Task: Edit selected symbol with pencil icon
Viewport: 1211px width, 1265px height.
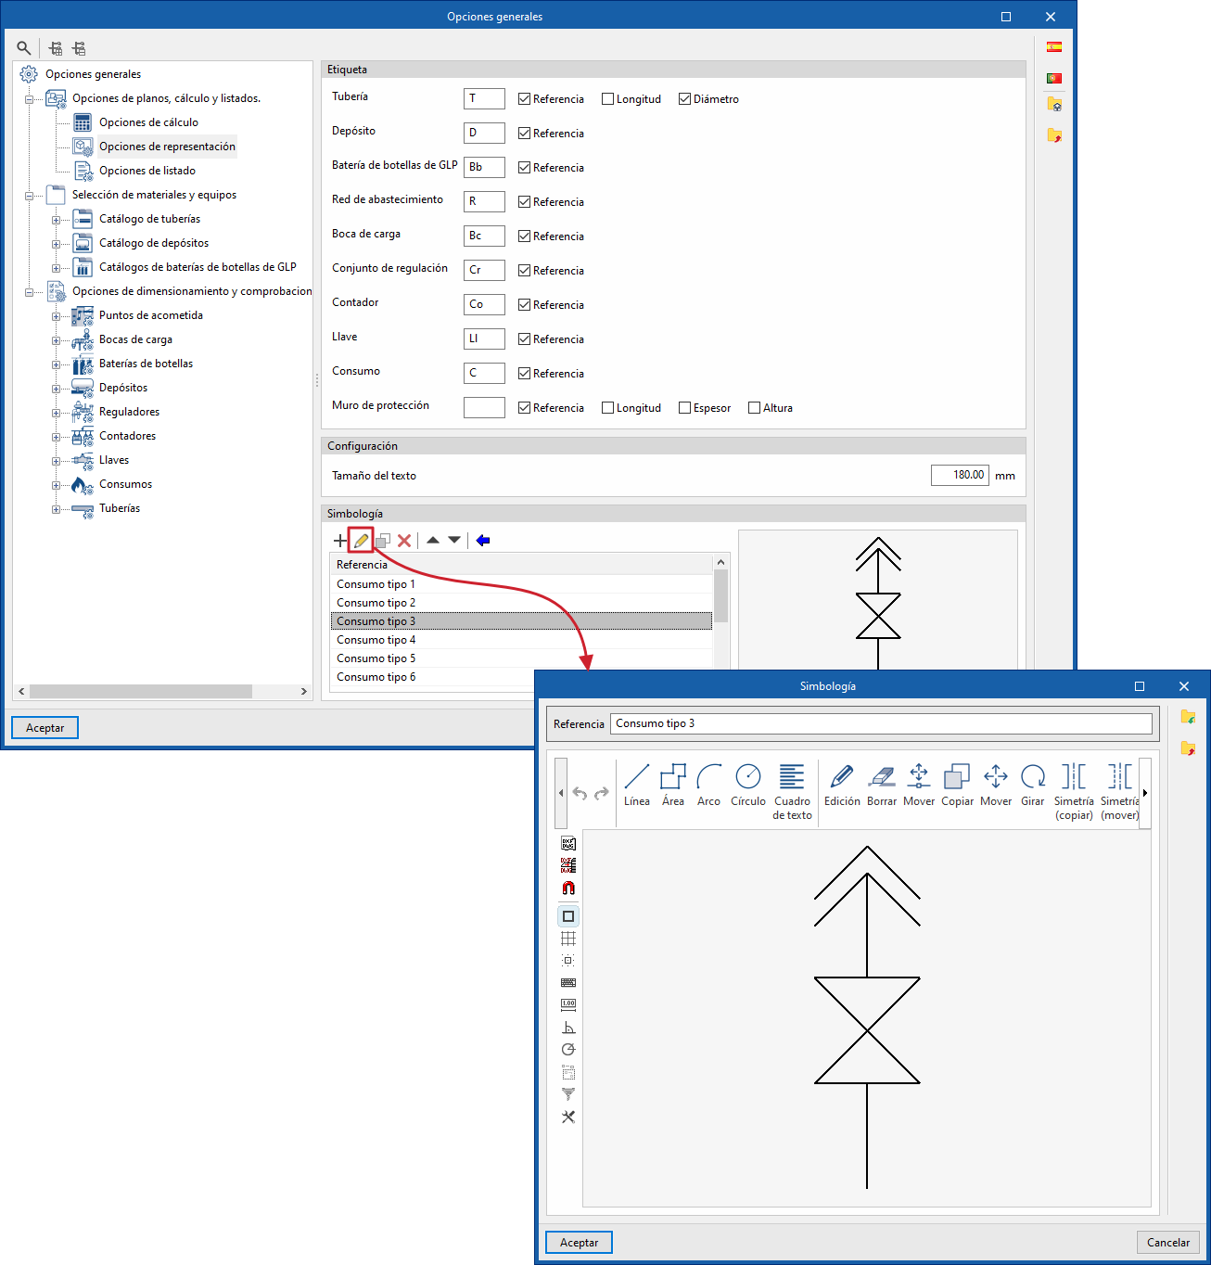Action: [361, 541]
